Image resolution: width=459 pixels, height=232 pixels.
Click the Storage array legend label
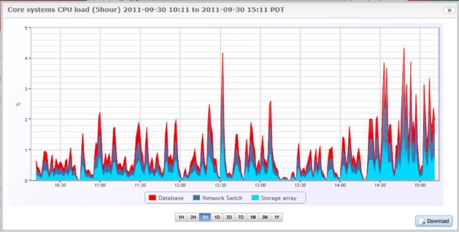tap(279, 198)
